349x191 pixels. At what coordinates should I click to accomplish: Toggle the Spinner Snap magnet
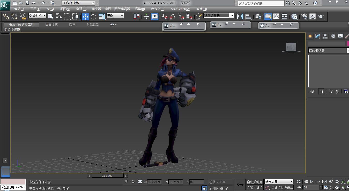click(x=189, y=17)
